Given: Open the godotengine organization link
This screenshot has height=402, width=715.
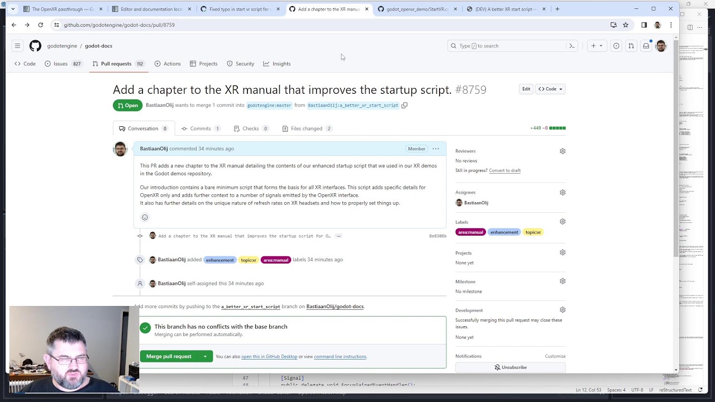Looking at the screenshot, I should (x=62, y=46).
